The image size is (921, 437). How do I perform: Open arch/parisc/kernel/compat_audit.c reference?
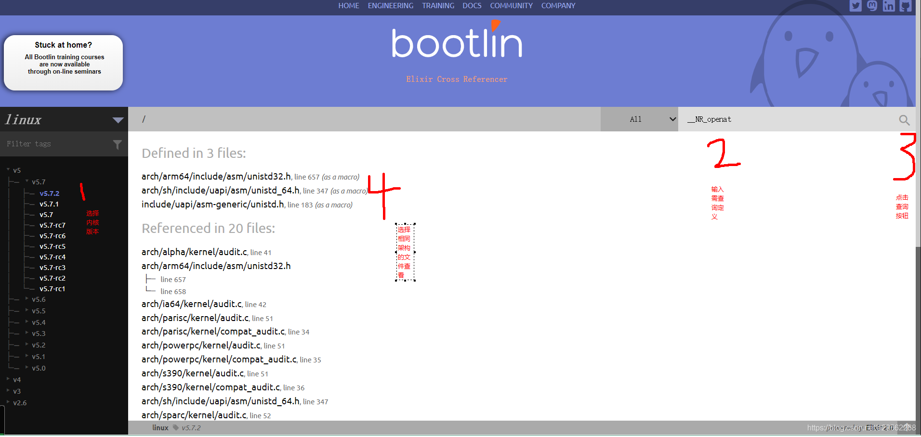tap(213, 332)
